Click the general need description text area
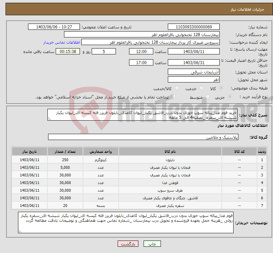This screenshot has height=253, width=273. 143,115
